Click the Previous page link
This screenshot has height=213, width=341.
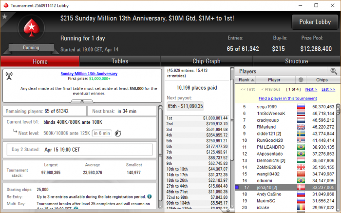coord(271,89)
